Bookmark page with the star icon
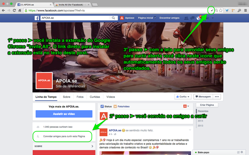Screen dimensions: 249x155 tap(221, 11)
